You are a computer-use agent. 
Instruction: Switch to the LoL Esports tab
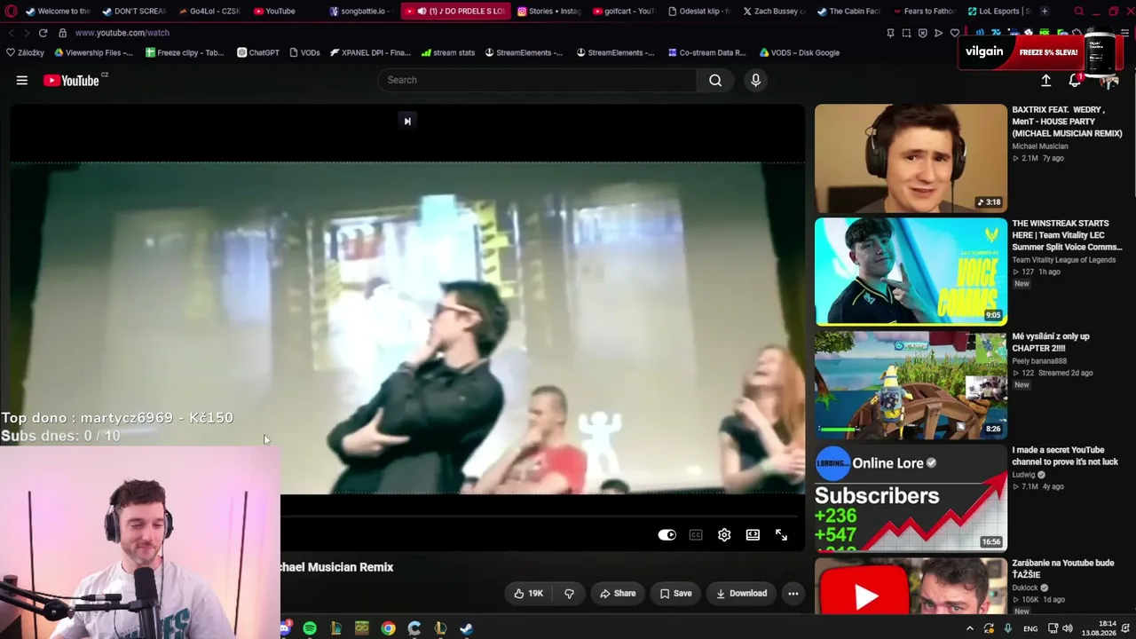pos(998,12)
